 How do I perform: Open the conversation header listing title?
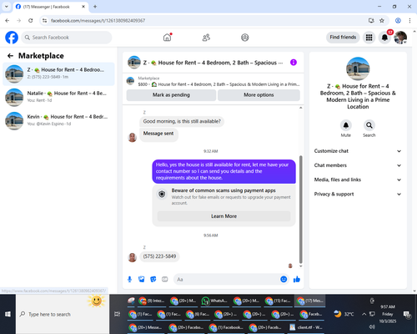point(214,63)
